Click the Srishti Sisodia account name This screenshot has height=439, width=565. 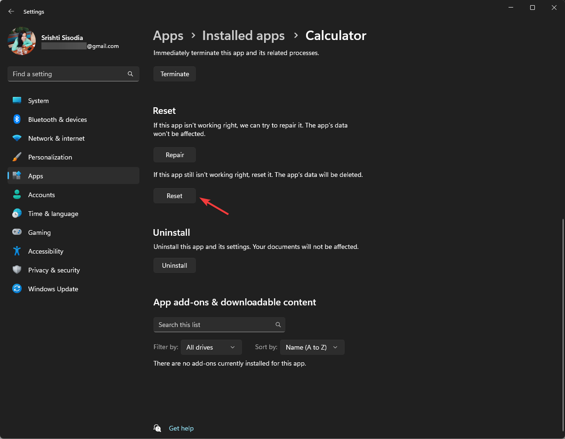point(62,38)
